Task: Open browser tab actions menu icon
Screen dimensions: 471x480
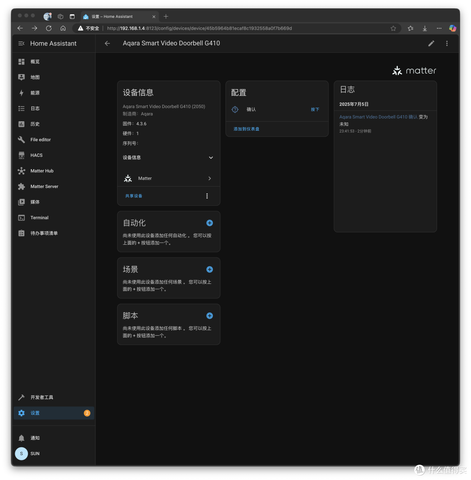Action: click(x=72, y=17)
